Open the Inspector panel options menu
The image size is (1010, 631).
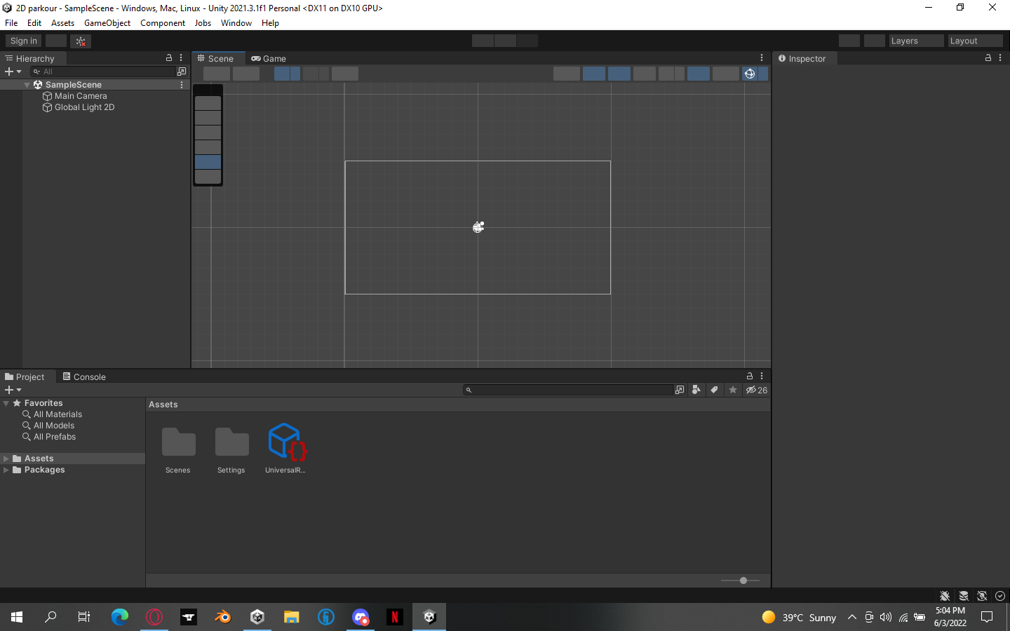[x=1000, y=58]
